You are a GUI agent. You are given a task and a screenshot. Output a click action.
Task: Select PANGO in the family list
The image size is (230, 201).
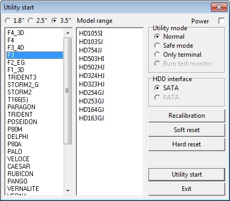click(x=35, y=181)
